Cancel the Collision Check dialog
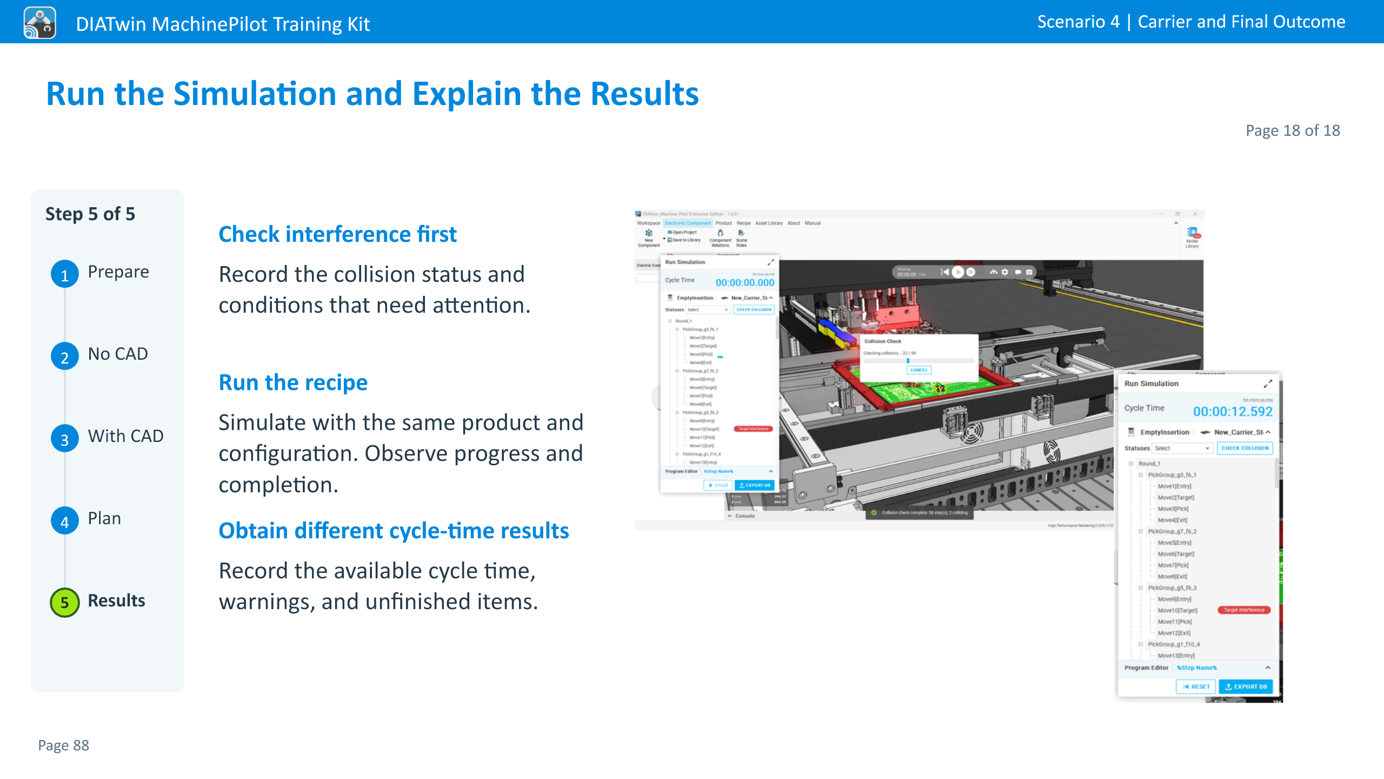 (x=919, y=370)
